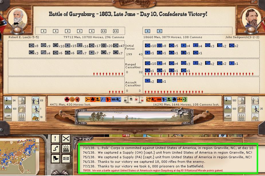Open the exclamation mark message filter

55,139
